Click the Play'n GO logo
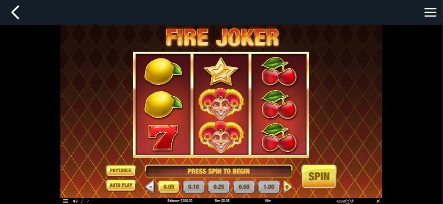Viewport: 443px width, 204px height. (x=345, y=201)
